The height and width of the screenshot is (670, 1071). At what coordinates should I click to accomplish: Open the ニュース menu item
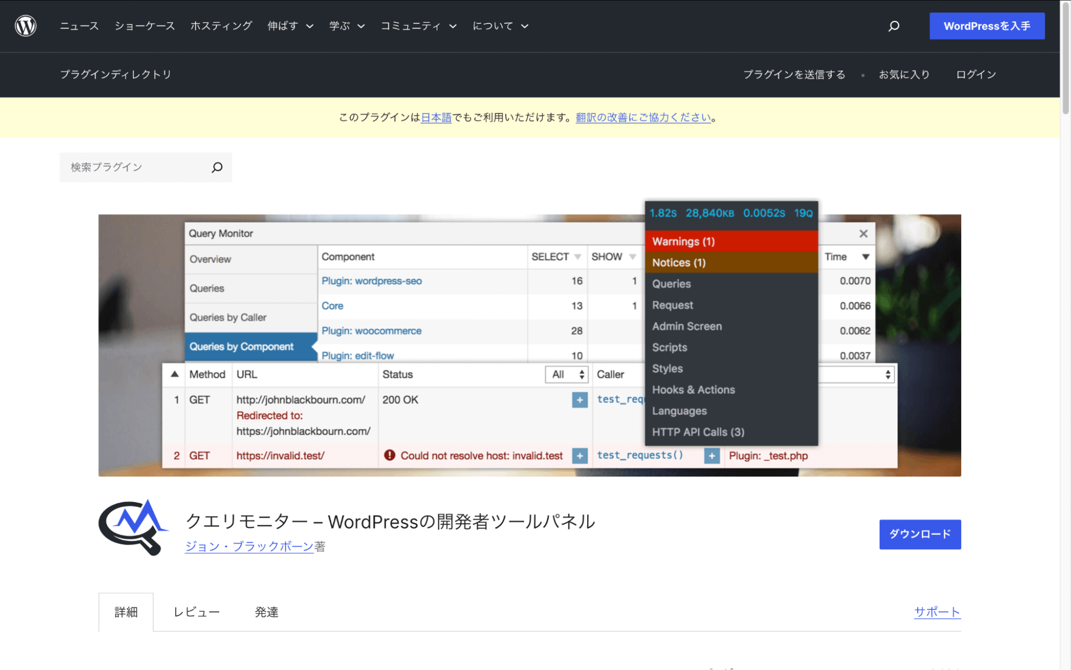tap(79, 25)
